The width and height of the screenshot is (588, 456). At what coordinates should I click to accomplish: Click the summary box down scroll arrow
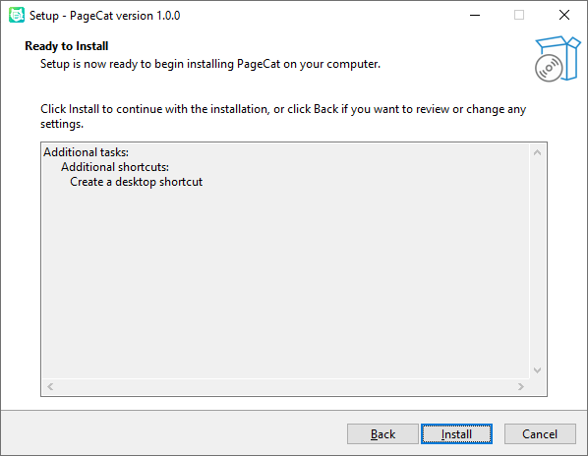[537, 370]
